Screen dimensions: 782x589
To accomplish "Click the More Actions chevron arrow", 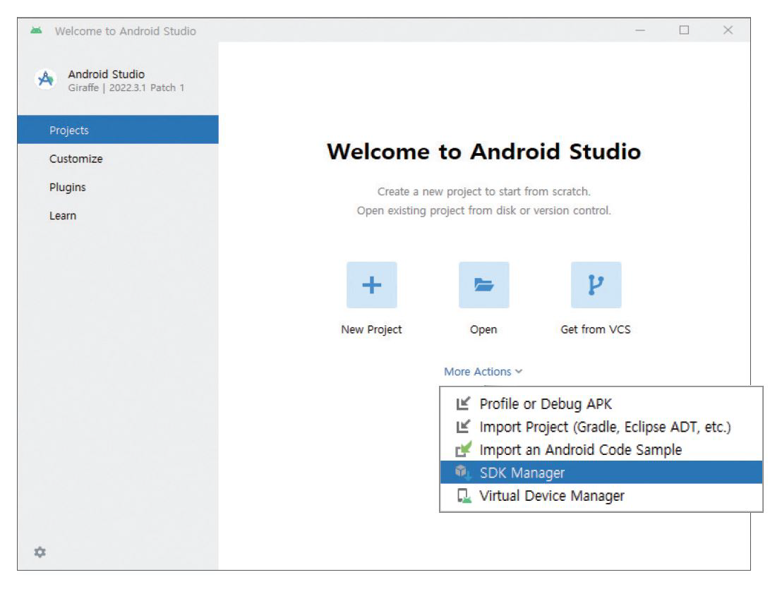I will click(x=519, y=371).
